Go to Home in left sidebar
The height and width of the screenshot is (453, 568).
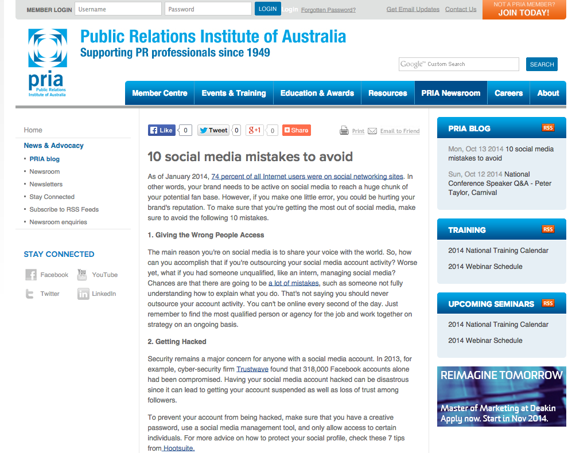(33, 130)
